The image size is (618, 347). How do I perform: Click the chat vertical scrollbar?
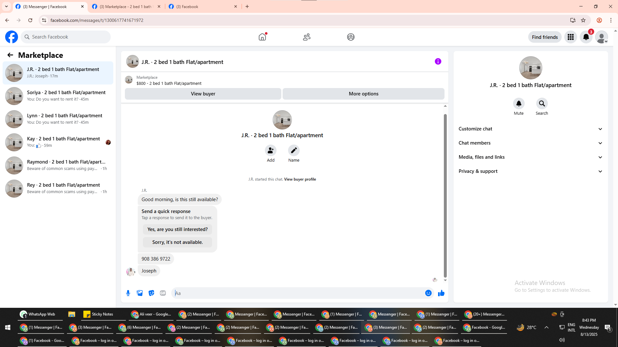point(445,193)
